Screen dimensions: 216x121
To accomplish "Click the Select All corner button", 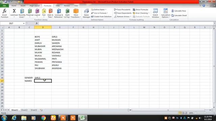I will tap(2, 28).
